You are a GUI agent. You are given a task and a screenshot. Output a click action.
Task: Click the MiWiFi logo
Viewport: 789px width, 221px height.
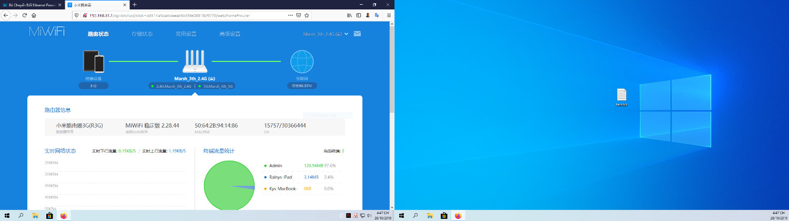pos(47,33)
